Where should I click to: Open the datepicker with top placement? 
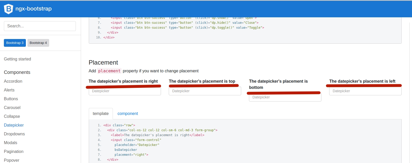click(205, 91)
